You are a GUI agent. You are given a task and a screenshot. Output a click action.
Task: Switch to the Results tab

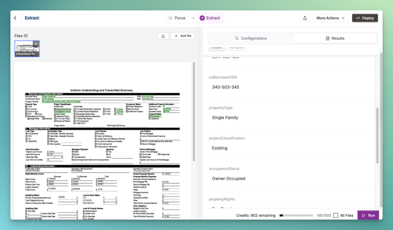tap(335, 38)
